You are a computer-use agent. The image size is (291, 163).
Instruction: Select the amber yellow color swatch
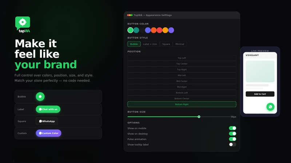tap(165, 30)
